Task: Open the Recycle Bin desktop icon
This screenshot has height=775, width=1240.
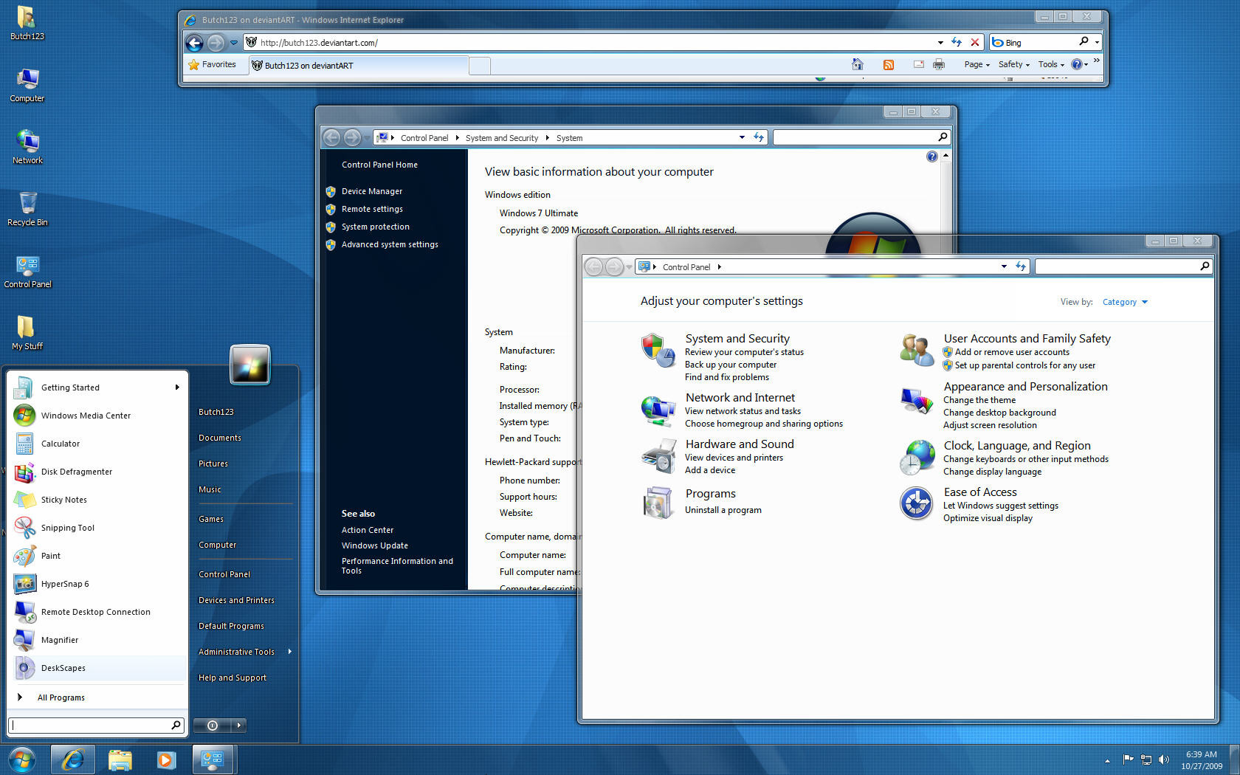Action: [27, 209]
